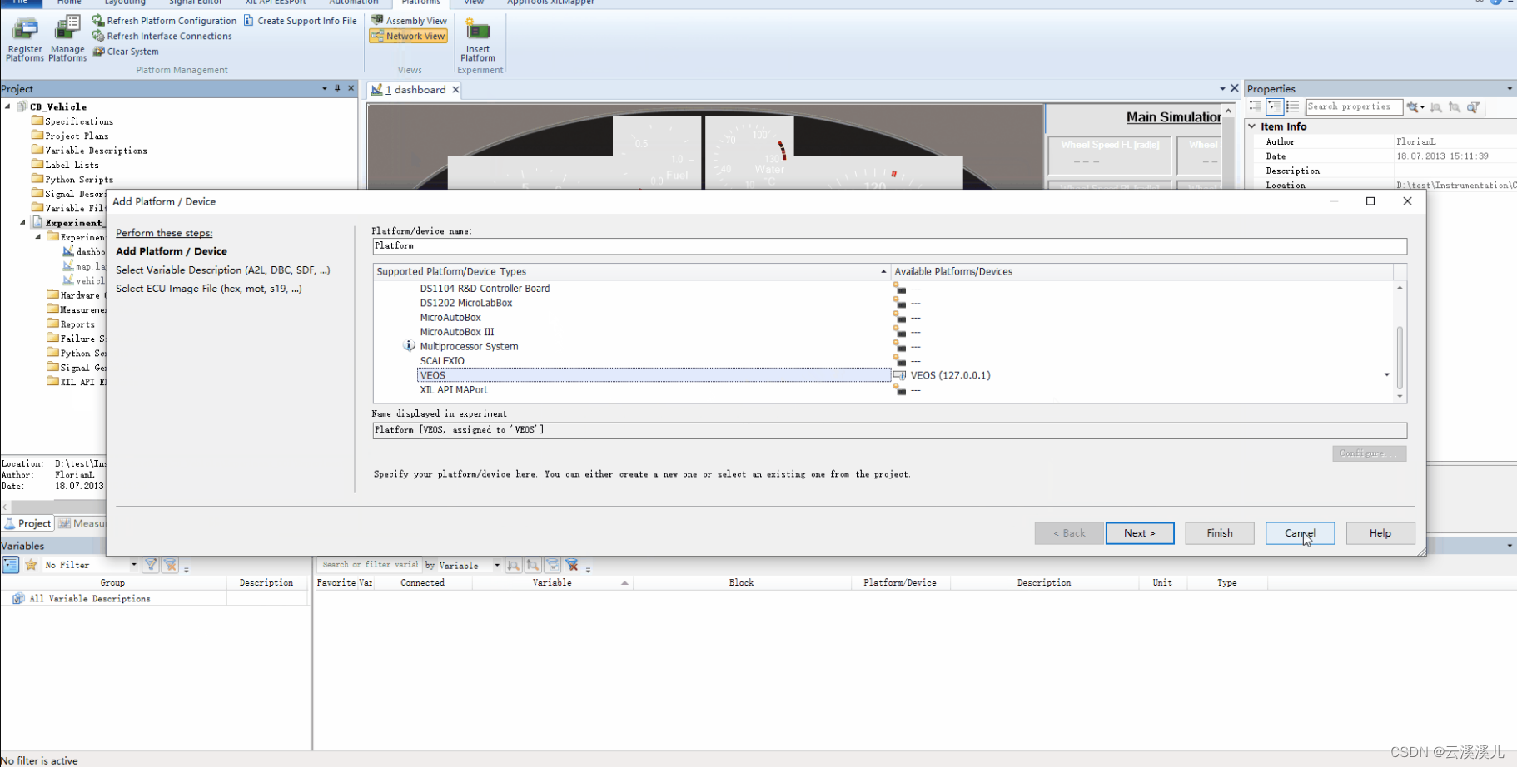Collapse the Item Info section

(1252, 126)
